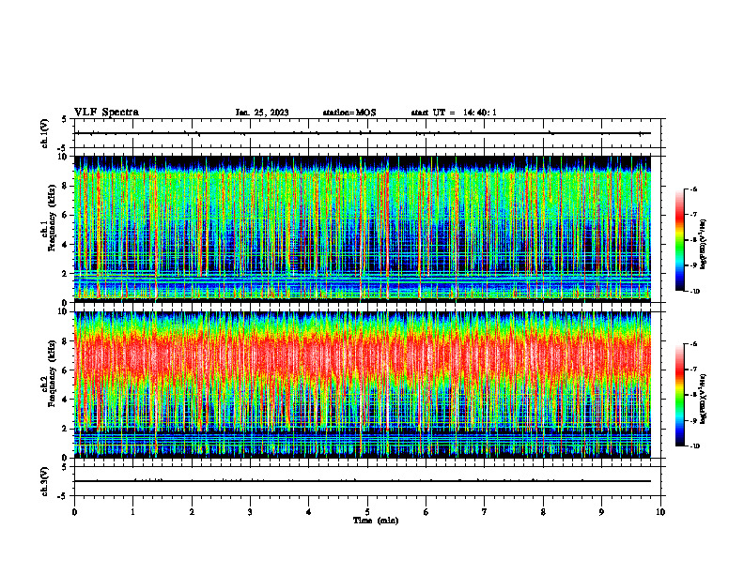Click the "-9" value on ch.2 colorbar
The width and height of the screenshot is (744, 574).
[x=693, y=420]
